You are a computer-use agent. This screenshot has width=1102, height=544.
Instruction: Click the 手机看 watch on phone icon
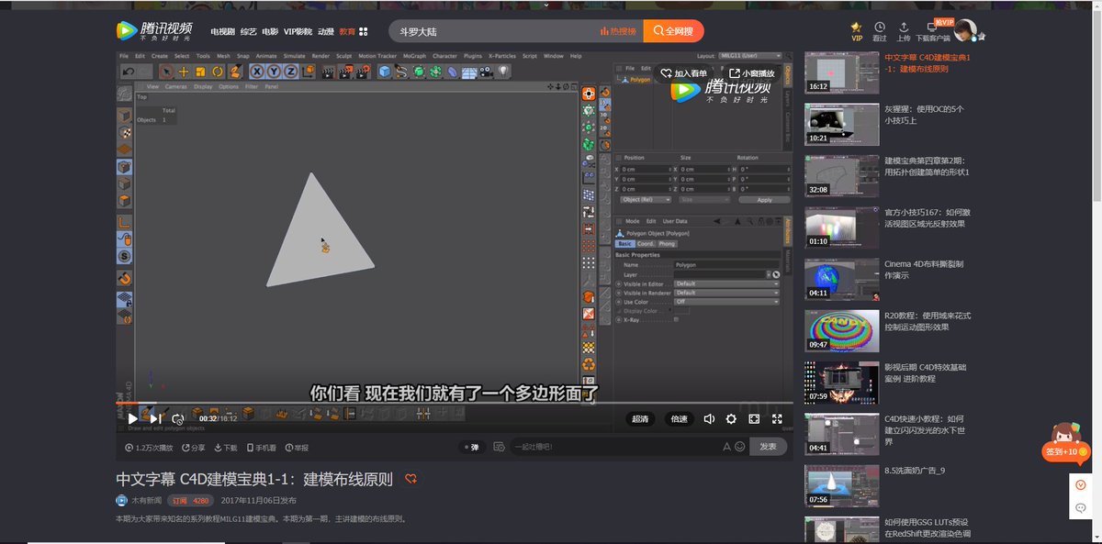[x=261, y=448]
